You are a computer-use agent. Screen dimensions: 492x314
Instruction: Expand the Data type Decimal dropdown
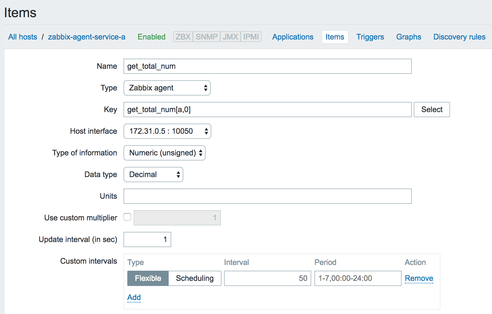[153, 175]
